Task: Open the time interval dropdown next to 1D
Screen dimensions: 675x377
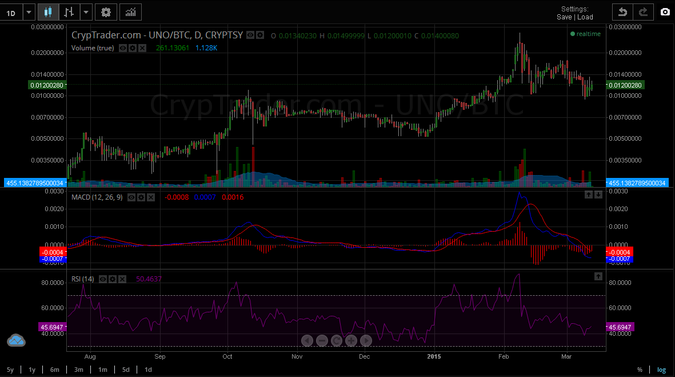Action: click(x=29, y=13)
